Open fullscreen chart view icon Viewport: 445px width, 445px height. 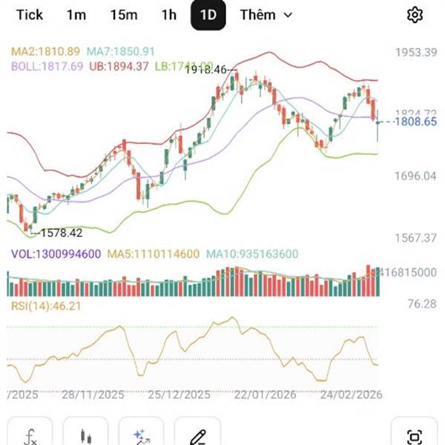point(415,436)
